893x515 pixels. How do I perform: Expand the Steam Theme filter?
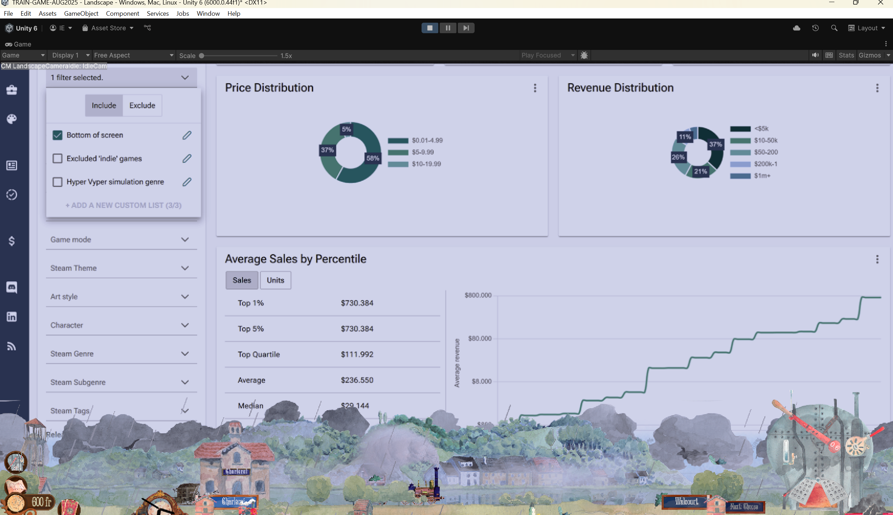121,268
